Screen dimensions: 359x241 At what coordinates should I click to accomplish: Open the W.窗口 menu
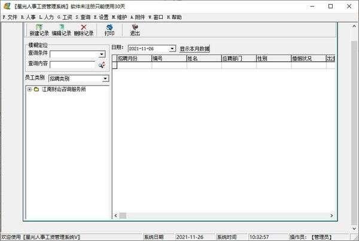[x=156, y=17]
